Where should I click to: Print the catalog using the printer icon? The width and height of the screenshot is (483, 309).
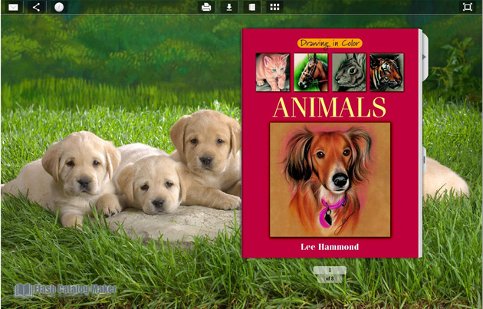coord(205,7)
